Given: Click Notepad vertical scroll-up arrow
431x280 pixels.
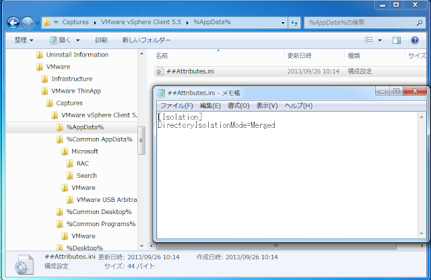Looking at the screenshot, I should (x=422, y=117).
